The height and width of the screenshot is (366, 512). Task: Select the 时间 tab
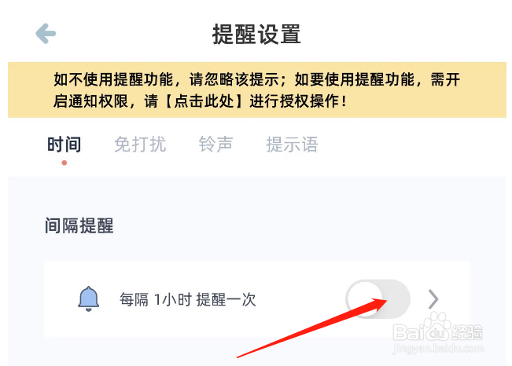point(64,145)
